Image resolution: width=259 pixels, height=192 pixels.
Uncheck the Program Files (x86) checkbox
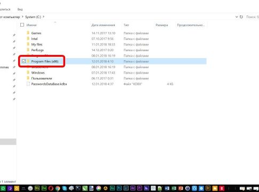23,61
